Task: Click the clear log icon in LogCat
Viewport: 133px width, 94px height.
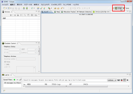Action: click(x=122, y=80)
